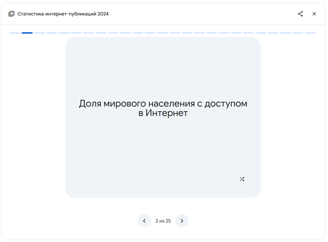This screenshot has width=328, height=242.
Task: Click the middle thirteenth progress bar segment
Action: [x=162, y=33]
